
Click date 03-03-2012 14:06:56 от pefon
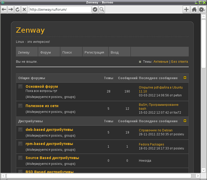(x=160, y=95)
